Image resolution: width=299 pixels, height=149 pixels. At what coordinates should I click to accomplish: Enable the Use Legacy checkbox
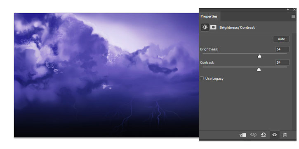pos(202,78)
